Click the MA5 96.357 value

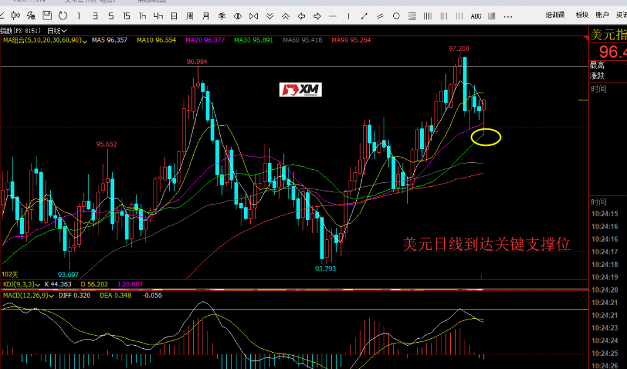pyautogui.click(x=110, y=40)
